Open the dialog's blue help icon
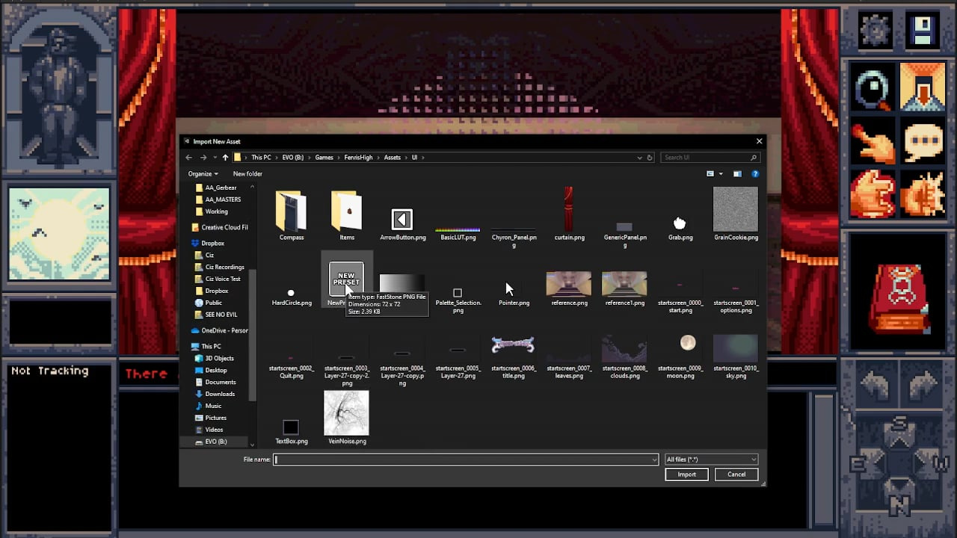The image size is (957, 538). (755, 174)
